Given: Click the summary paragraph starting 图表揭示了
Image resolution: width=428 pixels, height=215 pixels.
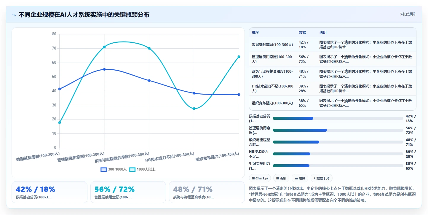Looking at the screenshot, I should [332, 194].
